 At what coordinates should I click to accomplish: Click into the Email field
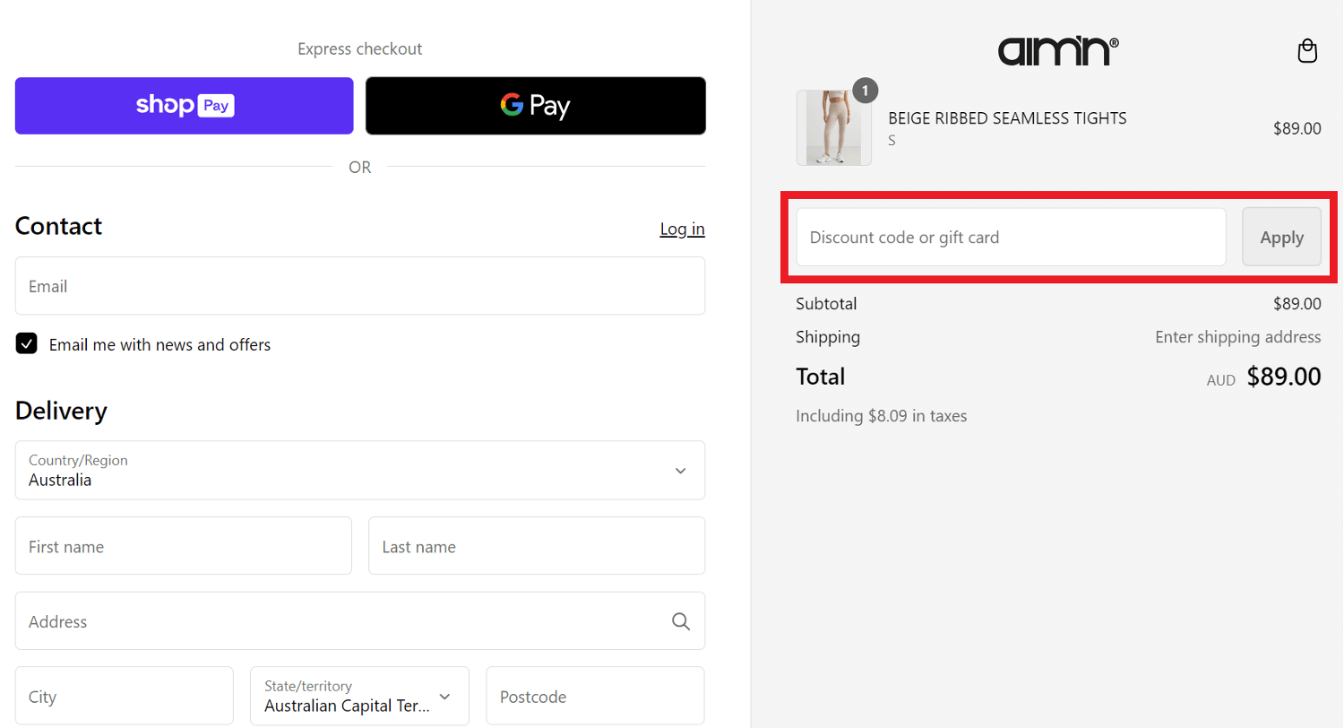[x=360, y=286]
